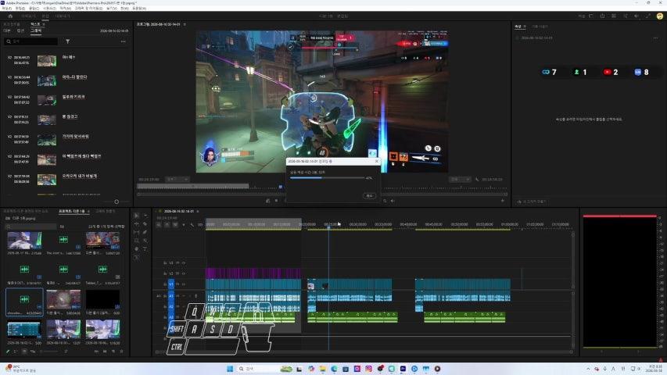Show hidden system tray icons chevron

coord(588,369)
